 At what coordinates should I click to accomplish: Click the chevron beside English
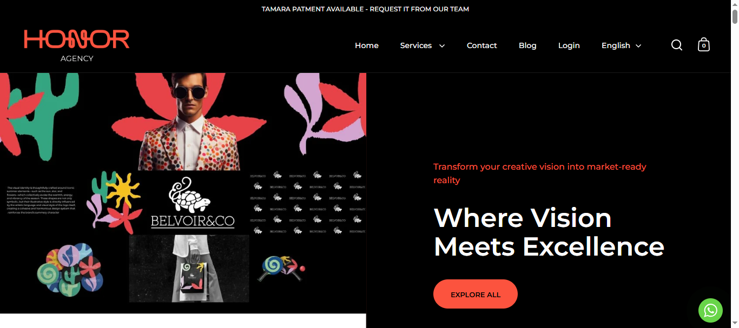pos(638,46)
